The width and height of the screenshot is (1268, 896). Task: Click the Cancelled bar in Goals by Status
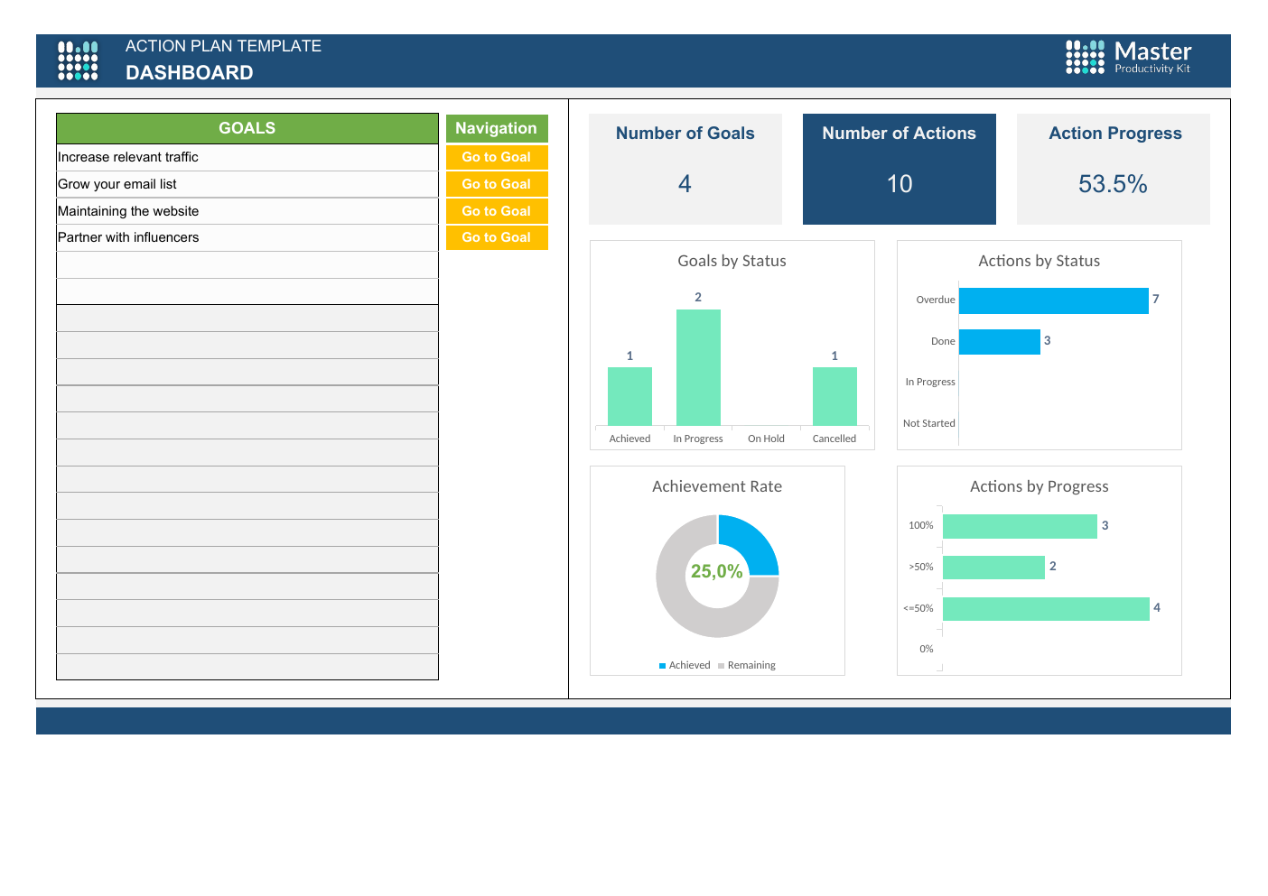pyautogui.click(x=834, y=396)
